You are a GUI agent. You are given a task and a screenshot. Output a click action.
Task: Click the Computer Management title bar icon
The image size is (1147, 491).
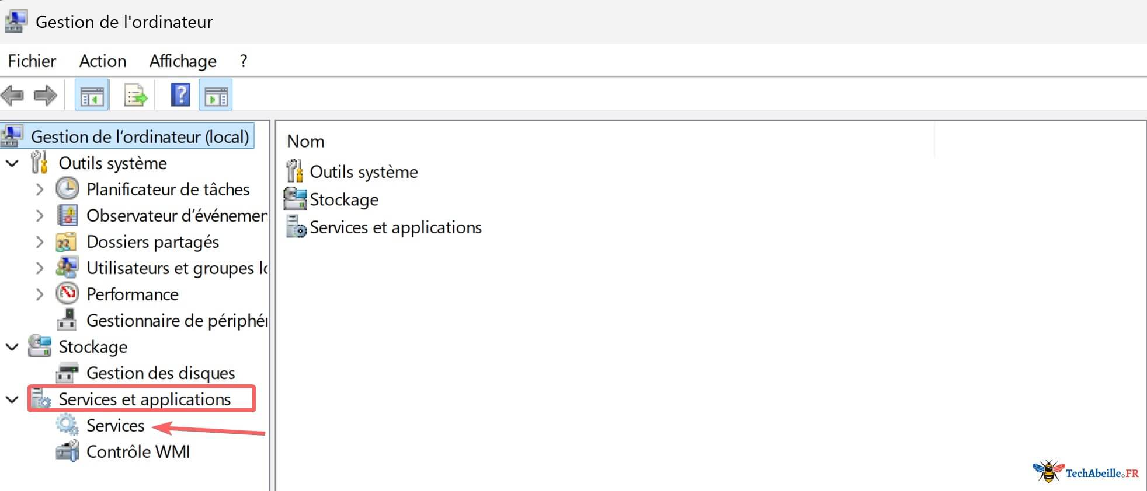(x=15, y=22)
